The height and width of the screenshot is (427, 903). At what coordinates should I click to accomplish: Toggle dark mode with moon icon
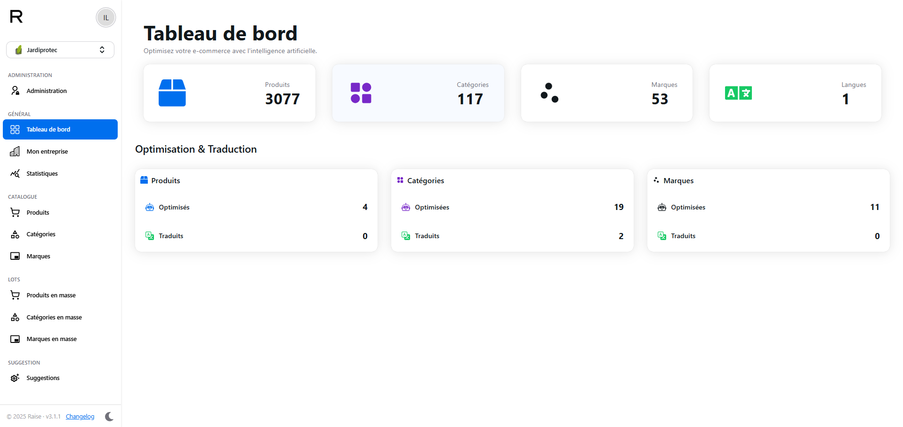[x=109, y=416]
